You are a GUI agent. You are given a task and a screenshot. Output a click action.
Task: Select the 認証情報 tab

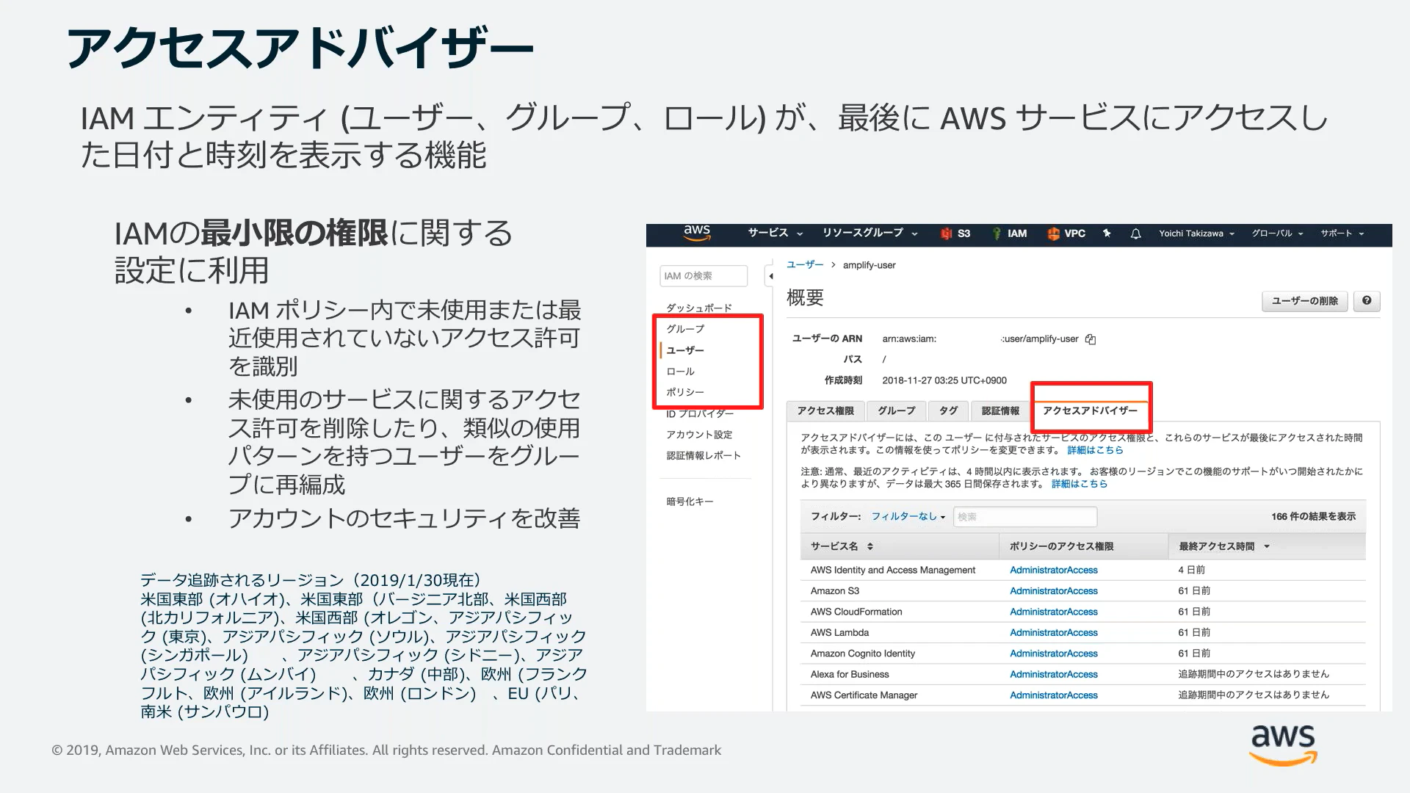click(1000, 410)
